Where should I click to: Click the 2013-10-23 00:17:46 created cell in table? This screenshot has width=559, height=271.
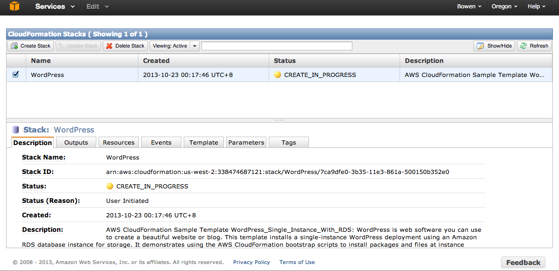(204, 75)
